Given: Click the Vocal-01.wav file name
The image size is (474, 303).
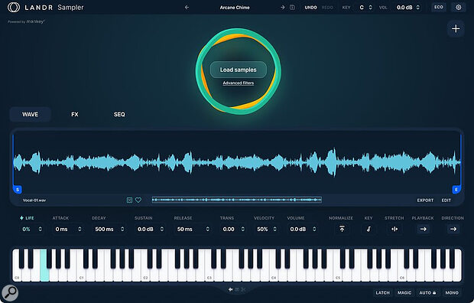Looking at the screenshot, I should click(x=34, y=200).
